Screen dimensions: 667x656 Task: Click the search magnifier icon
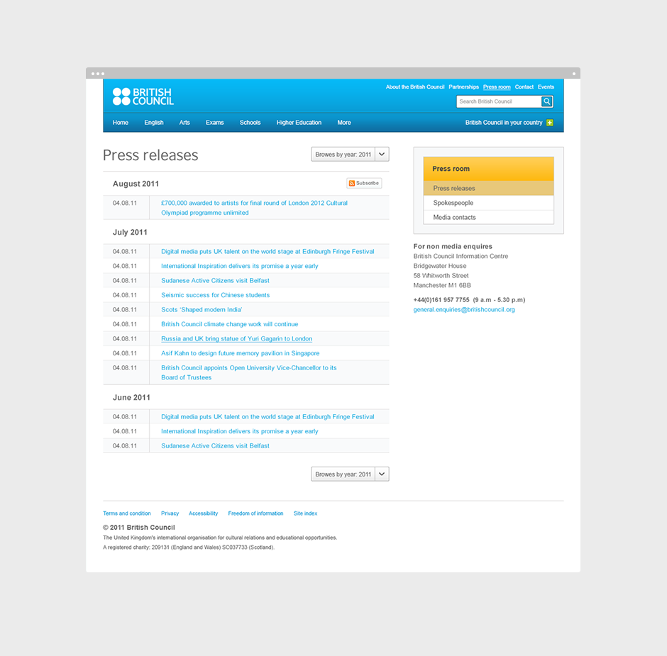[x=547, y=101]
